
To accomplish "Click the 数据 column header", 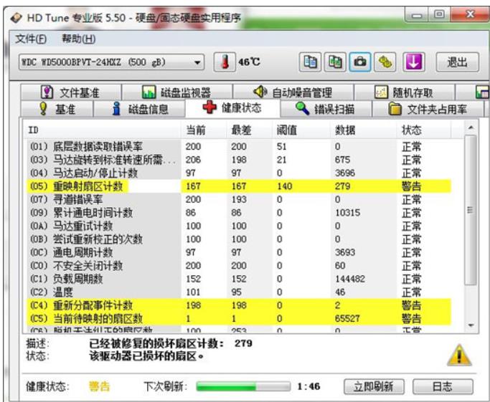I will [363, 130].
